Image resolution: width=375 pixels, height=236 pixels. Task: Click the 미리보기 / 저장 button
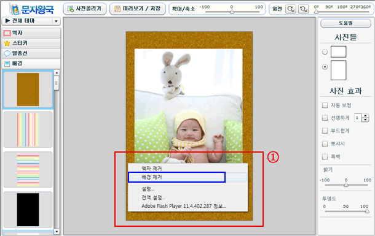[138, 9]
